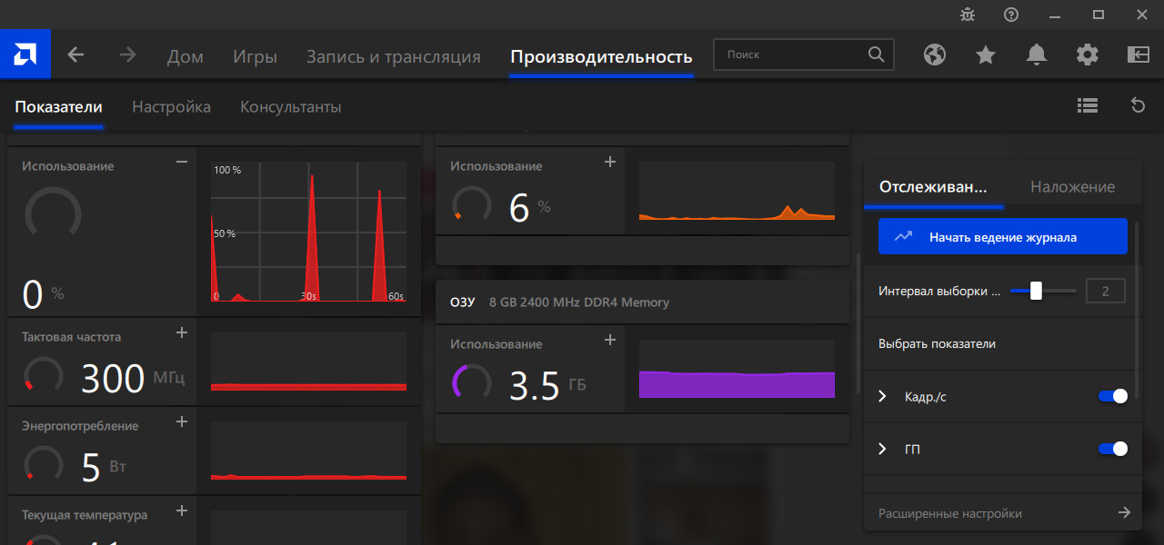Click the AMD logo home icon
The width and height of the screenshot is (1164, 545).
pyautogui.click(x=25, y=54)
